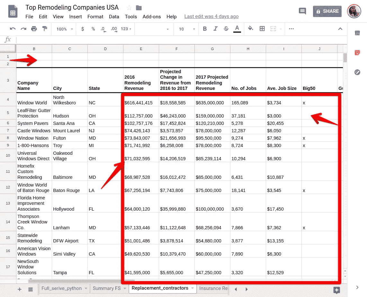Open Tasks in the side panel
367x297 pixels.
[x=357, y=72]
